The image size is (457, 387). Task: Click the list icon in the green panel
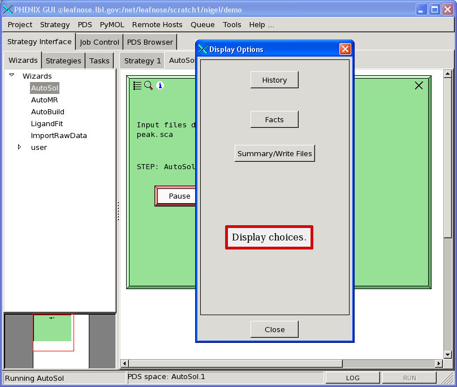[137, 85]
